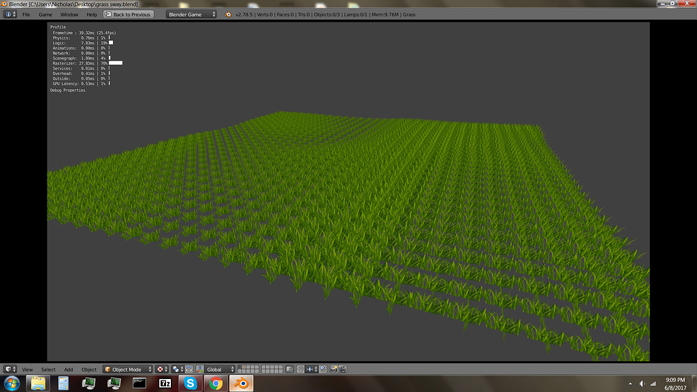Open the Object menu in 3D header
The height and width of the screenshot is (392, 697).
click(89, 370)
